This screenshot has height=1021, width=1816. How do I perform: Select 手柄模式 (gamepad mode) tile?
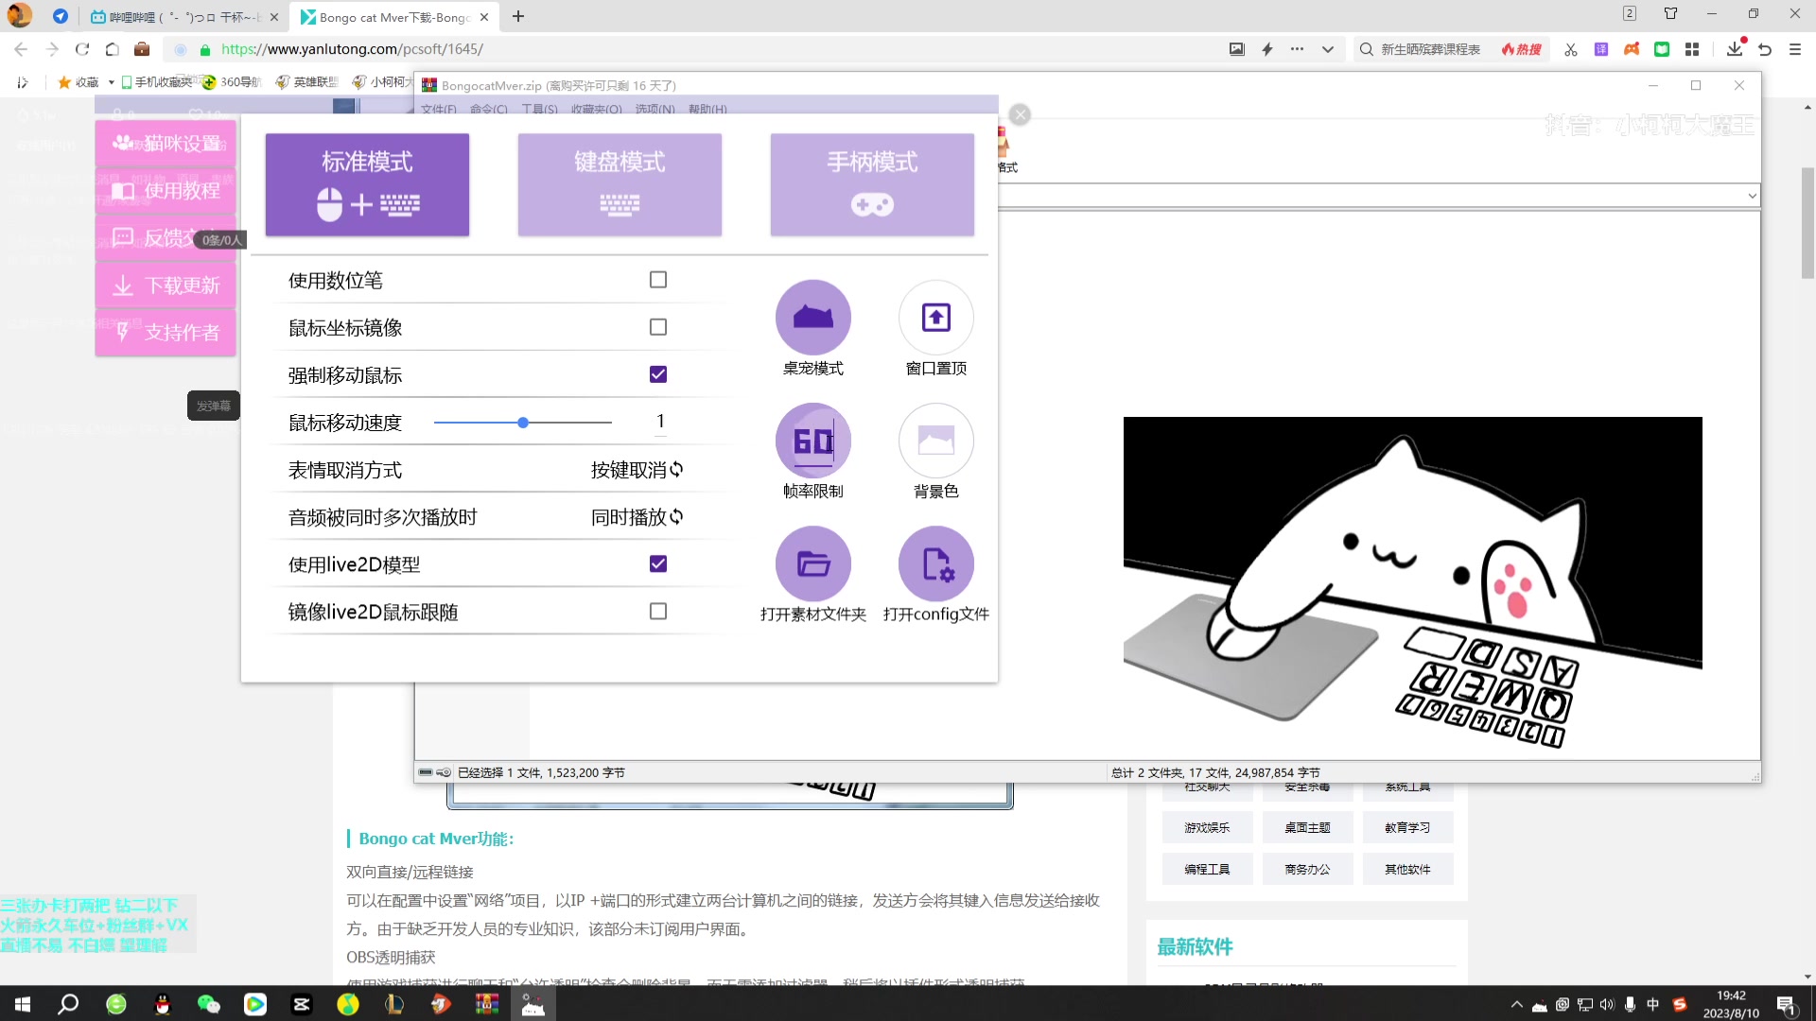click(872, 184)
